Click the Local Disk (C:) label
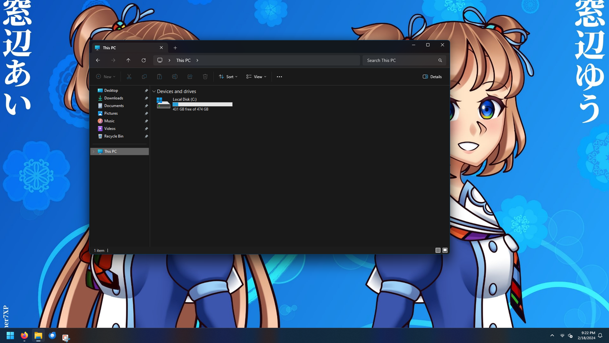Viewport: 609px width, 343px height. pyautogui.click(x=185, y=100)
